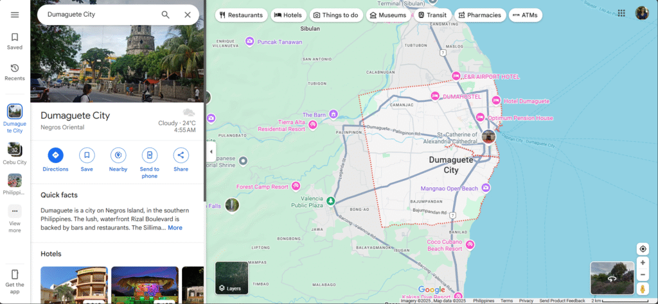Image resolution: width=658 pixels, height=304 pixels.
Task: Click Dumaguete City map label
Action: coord(451,165)
